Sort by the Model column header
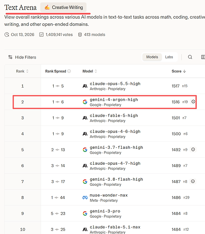 pos(90,71)
